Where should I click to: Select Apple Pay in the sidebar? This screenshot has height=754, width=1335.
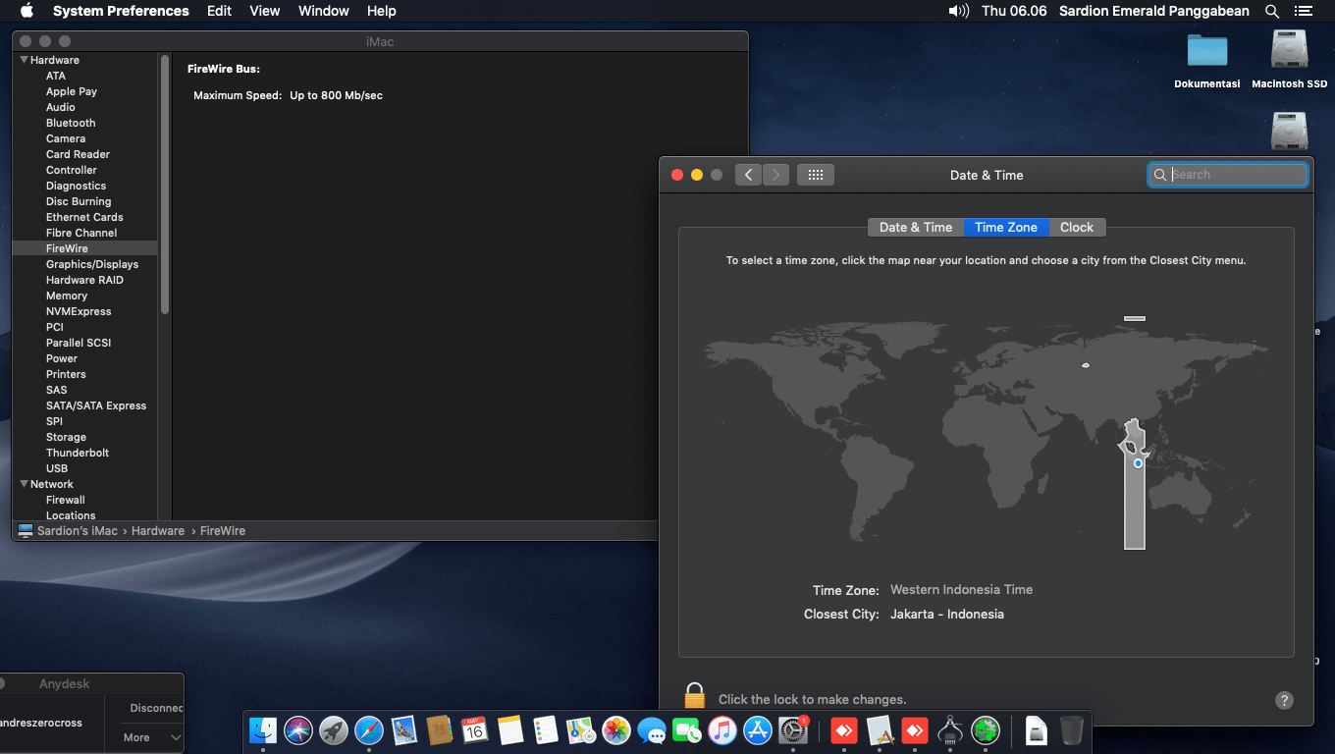72,91
